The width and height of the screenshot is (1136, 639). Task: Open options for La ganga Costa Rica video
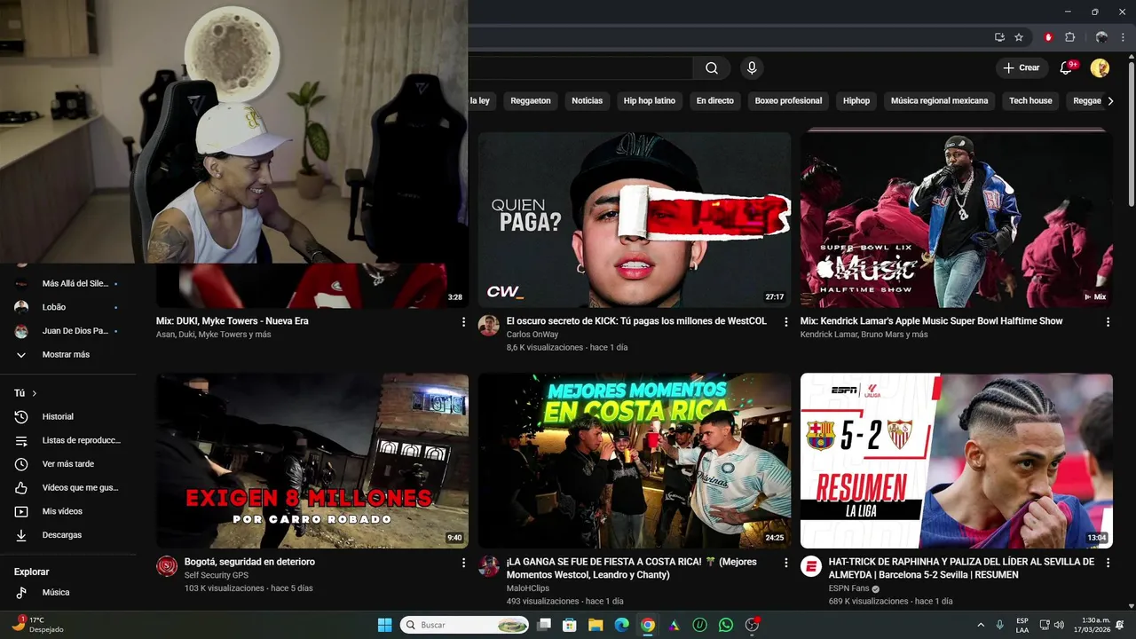click(x=785, y=563)
